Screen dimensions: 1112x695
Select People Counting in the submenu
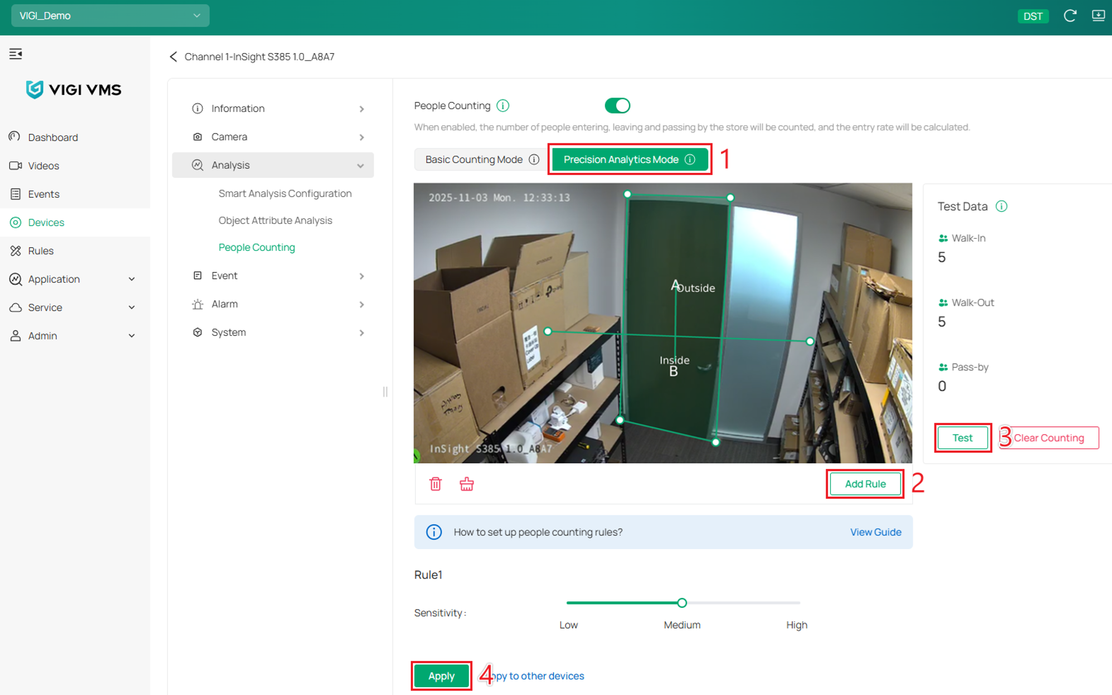coord(257,247)
